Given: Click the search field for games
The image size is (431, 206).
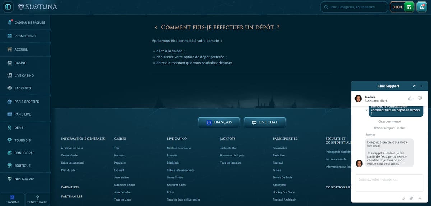Looking at the screenshot, I should coord(354,7).
